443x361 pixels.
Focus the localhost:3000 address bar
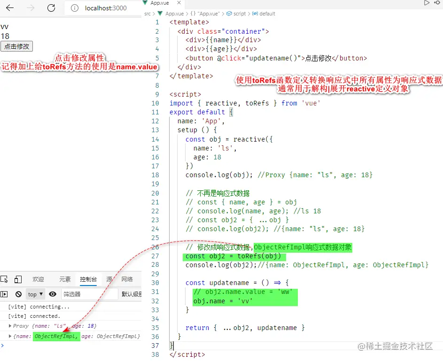click(106, 8)
